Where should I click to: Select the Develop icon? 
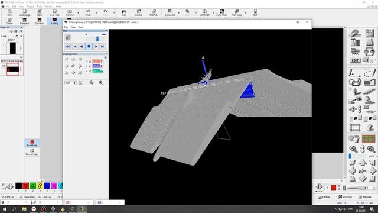40,21
